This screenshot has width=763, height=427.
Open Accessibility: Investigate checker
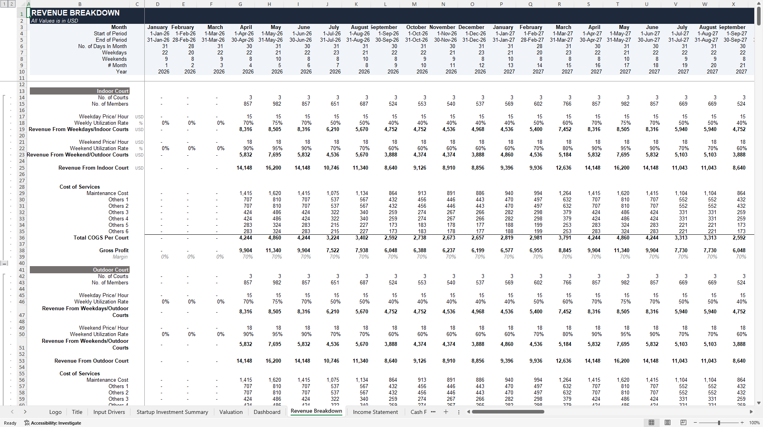(53, 423)
